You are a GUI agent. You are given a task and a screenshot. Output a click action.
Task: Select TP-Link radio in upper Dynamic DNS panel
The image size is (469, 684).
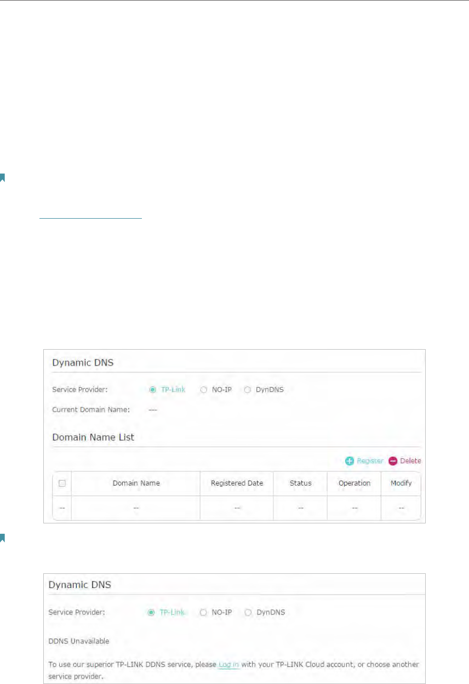click(153, 390)
